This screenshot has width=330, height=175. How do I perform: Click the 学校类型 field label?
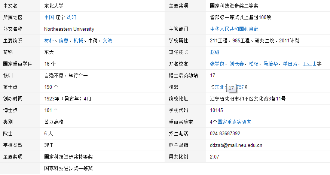[x=13, y=145]
